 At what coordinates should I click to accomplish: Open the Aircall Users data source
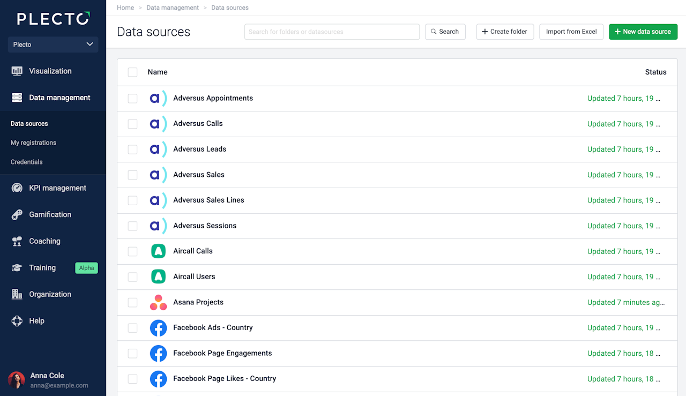point(194,277)
